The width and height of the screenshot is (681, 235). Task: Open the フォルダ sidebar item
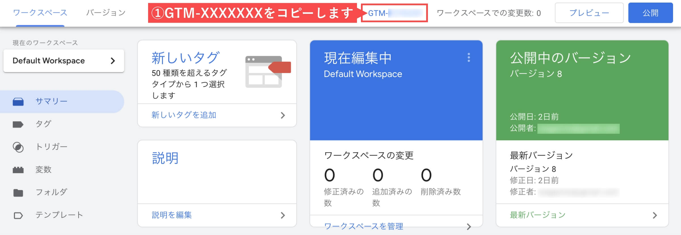(62, 193)
